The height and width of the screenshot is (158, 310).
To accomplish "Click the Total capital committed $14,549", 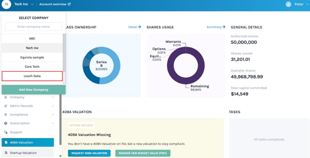I will (x=239, y=94).
